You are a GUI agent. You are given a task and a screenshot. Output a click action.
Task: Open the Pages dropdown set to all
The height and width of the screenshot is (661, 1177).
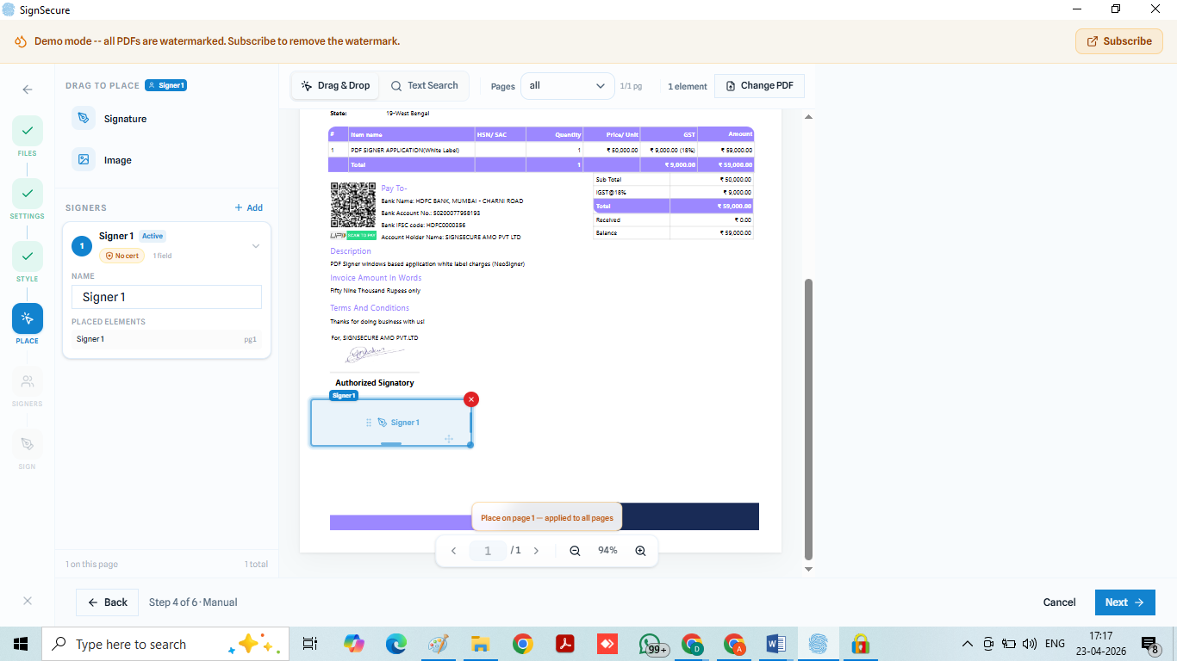(x=567, y=86)
